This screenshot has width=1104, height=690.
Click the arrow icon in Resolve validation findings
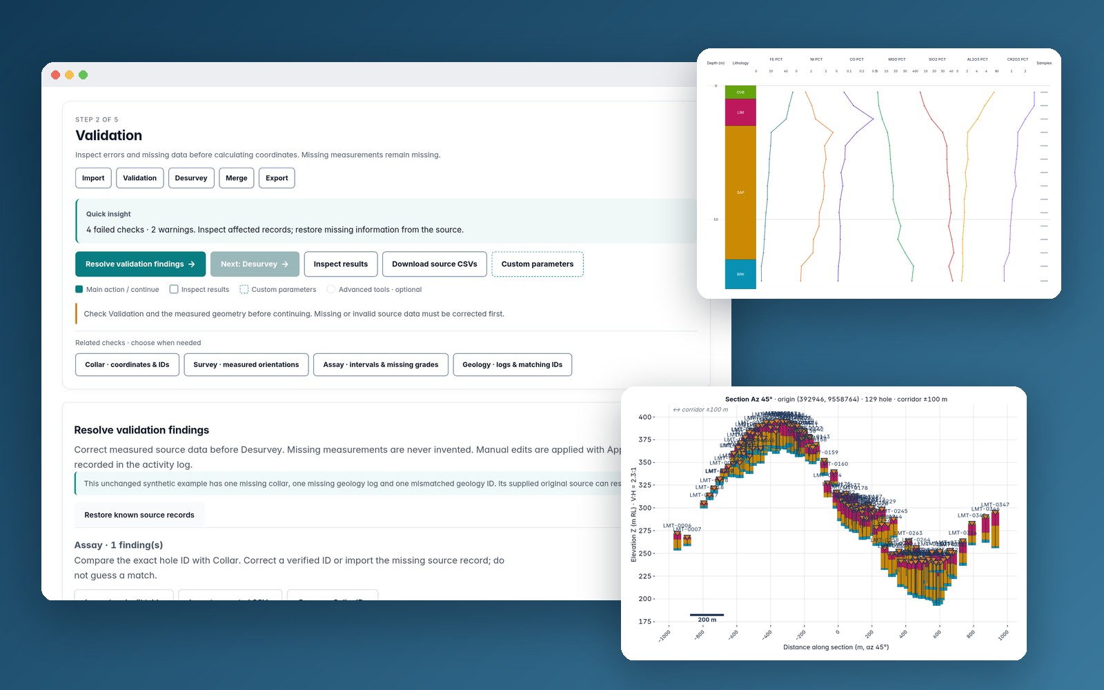(x=192, y=264)
